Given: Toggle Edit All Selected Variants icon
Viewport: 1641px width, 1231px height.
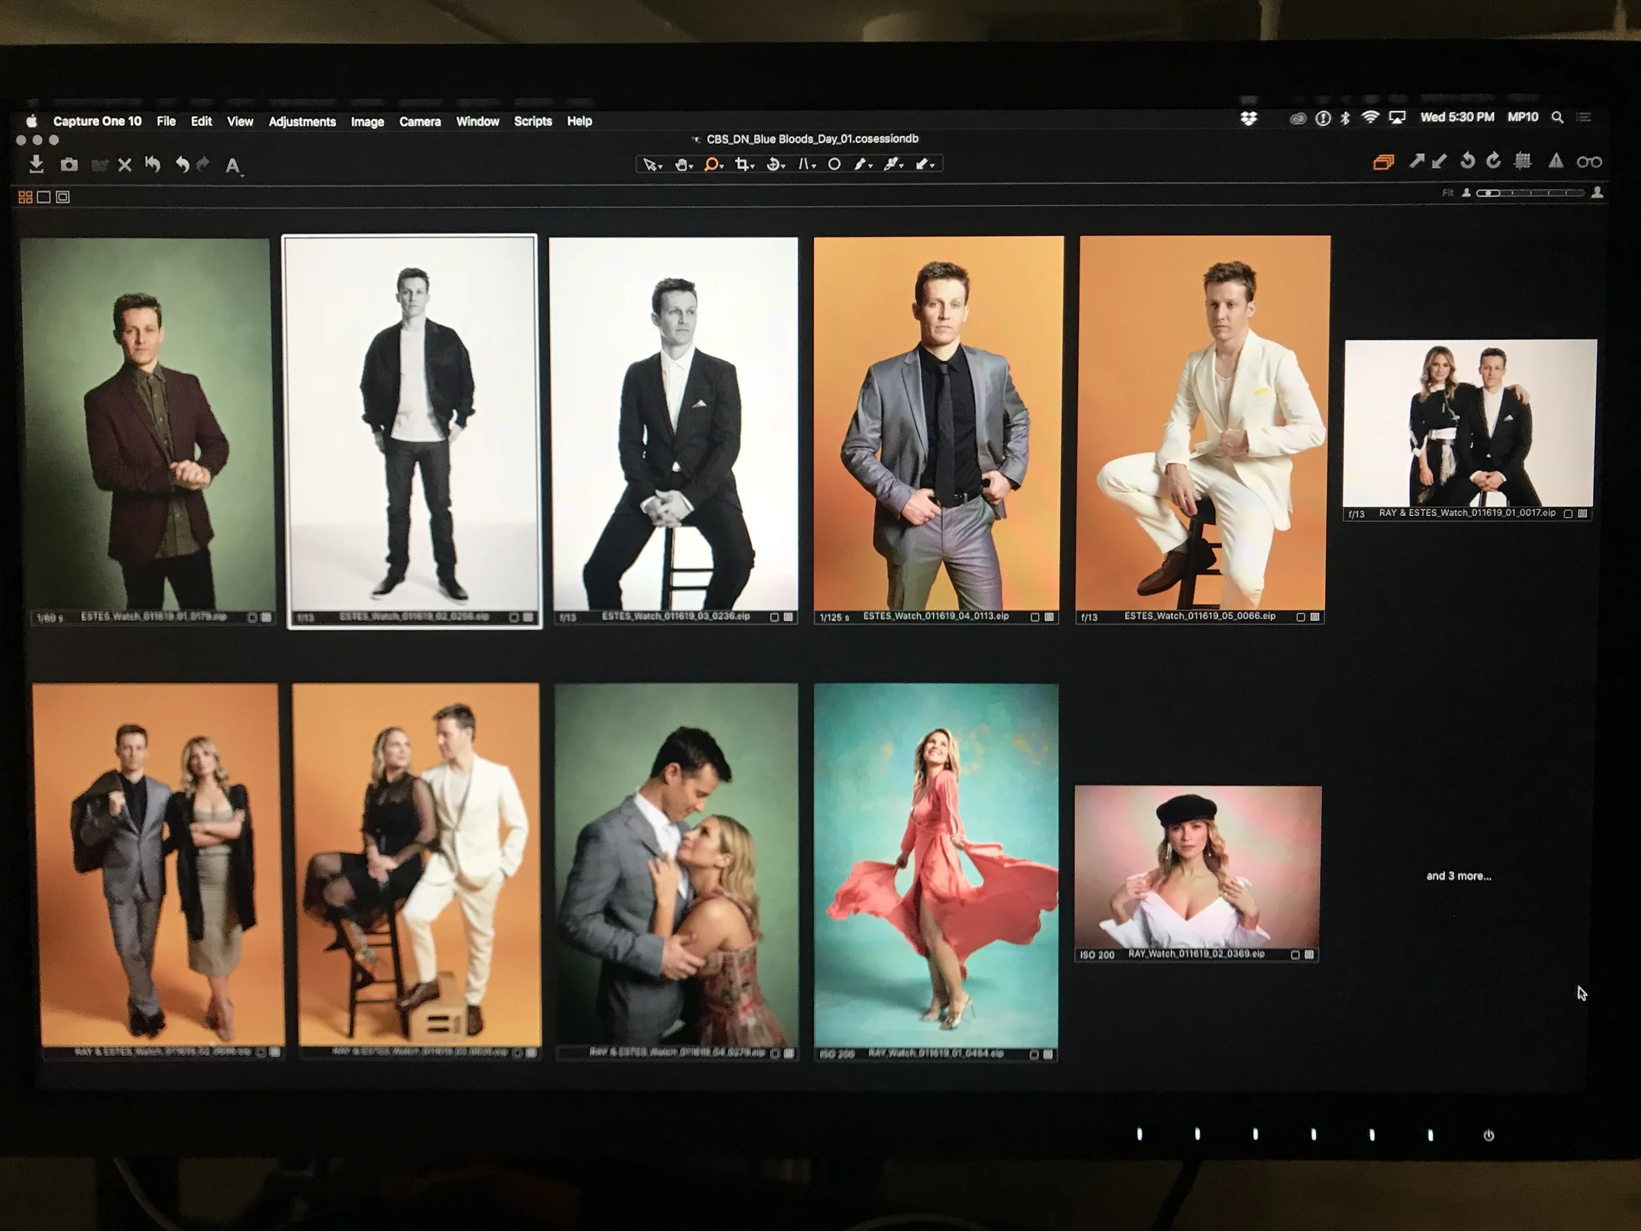Looking at the screenshot, I should [x=1383, y=162].
